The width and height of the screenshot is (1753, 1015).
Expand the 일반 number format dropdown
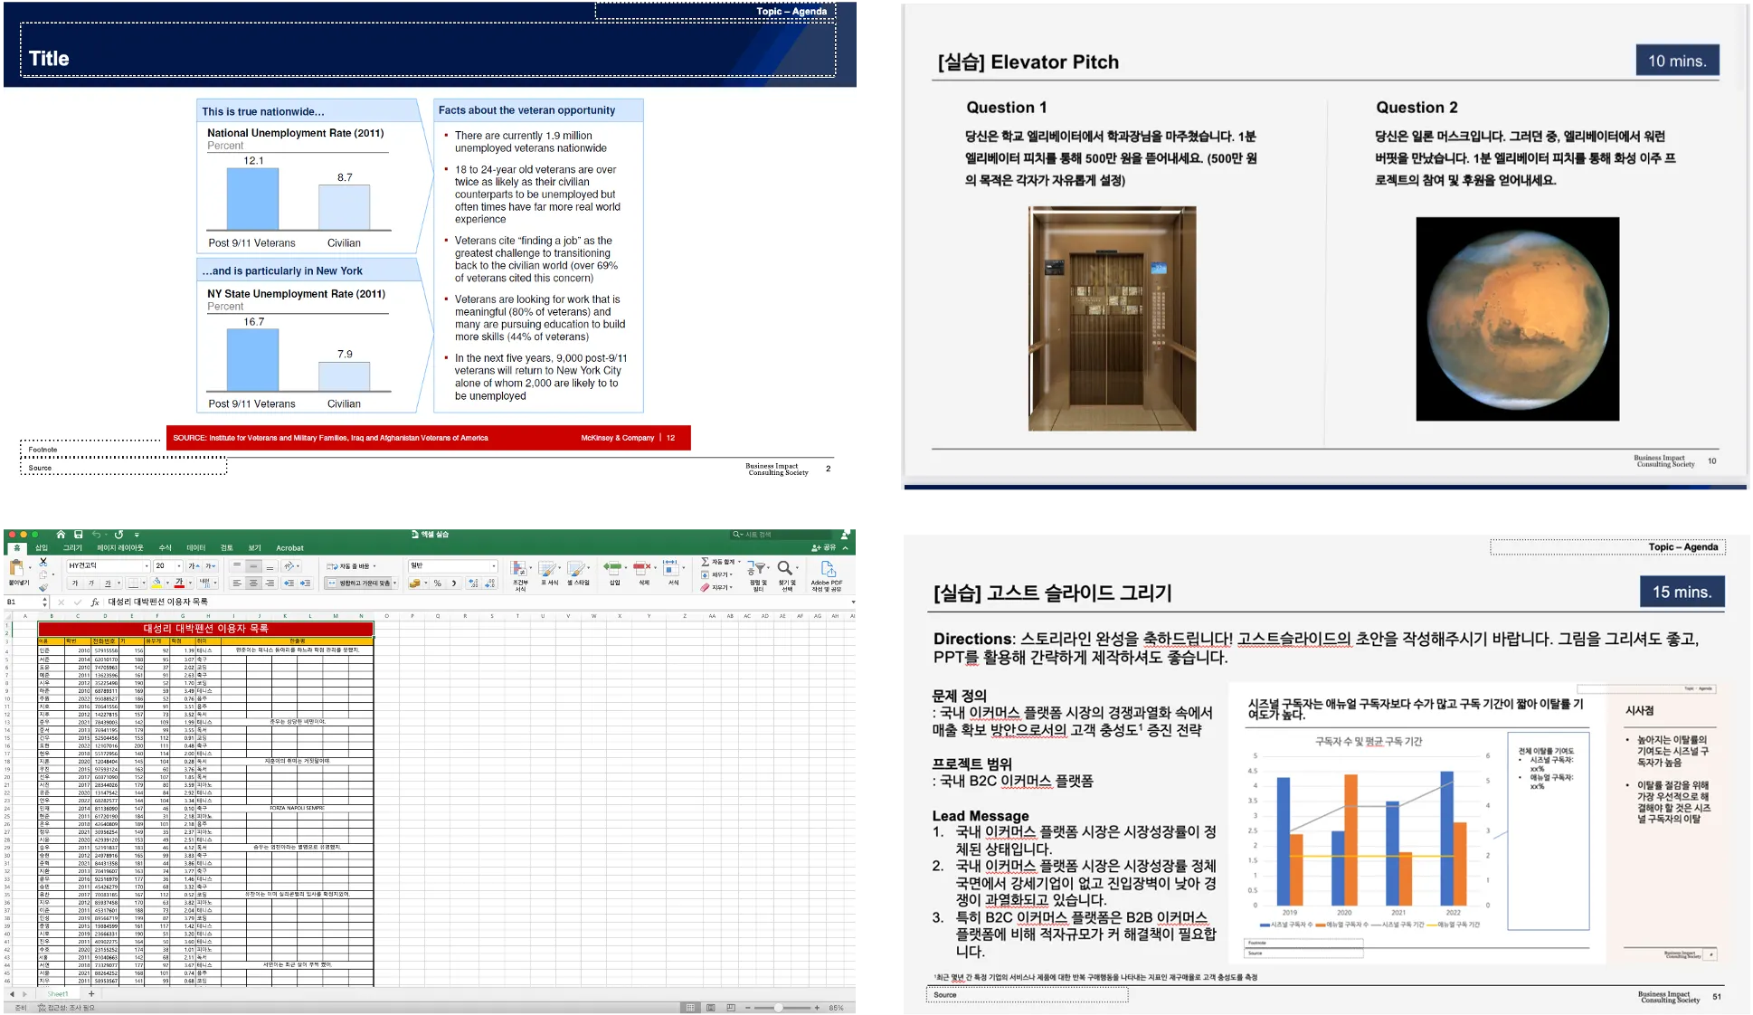click(x=494, y=566)
